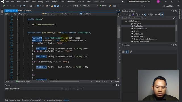Pin the Output panel
Screen dimensions: 182x102
tap(116, 85)
